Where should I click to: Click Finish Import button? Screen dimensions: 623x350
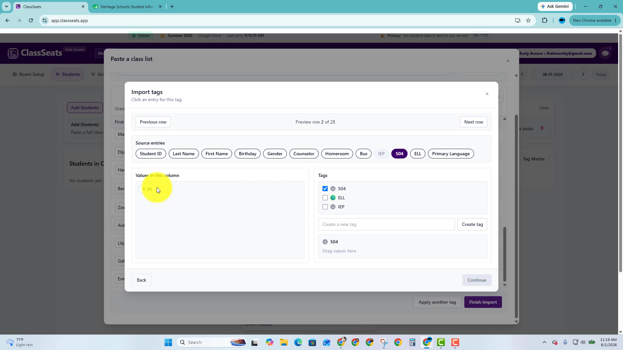click(483, 302)
